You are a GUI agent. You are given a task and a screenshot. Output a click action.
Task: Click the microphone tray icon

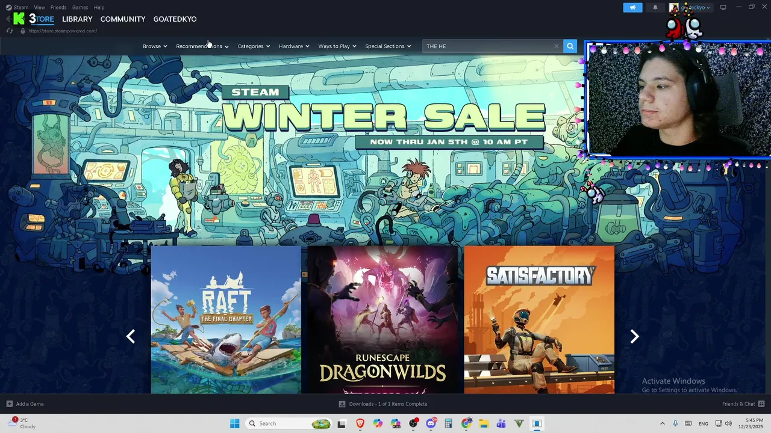coord(675,423)
